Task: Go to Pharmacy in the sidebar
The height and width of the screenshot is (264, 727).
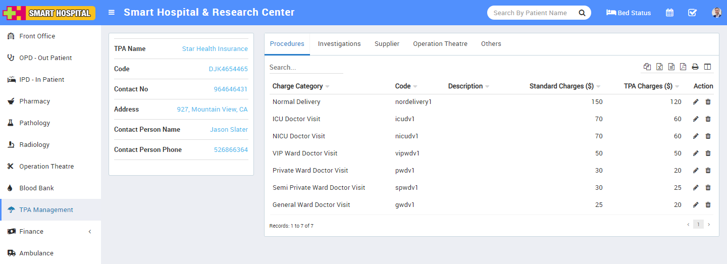Action: point(34,101)
